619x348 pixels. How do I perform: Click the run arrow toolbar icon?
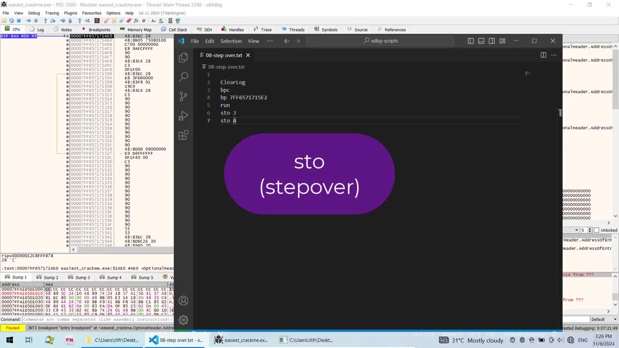pos(29,21)
